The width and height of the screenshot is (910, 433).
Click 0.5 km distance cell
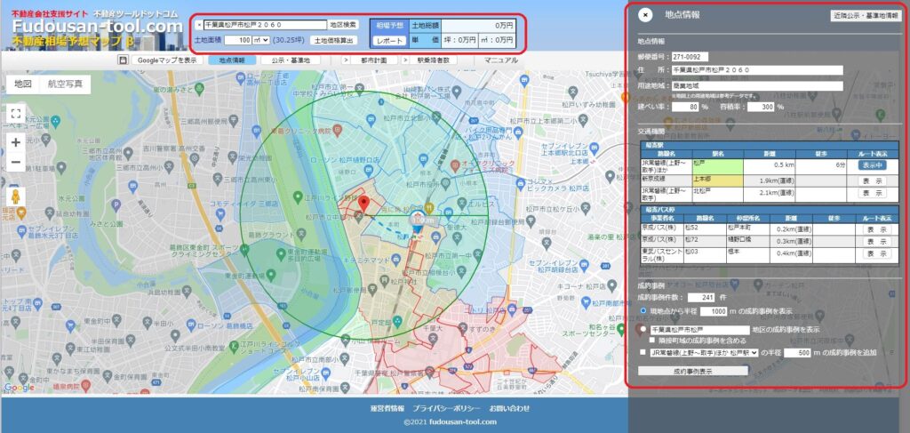tap(769, 166)
